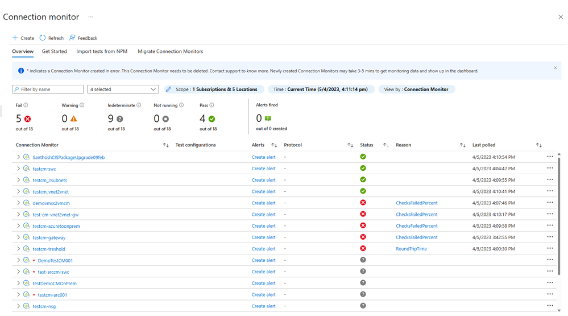
Task: Open the test-arccm-swc monitor link
Action: click(x=53, y=272)
